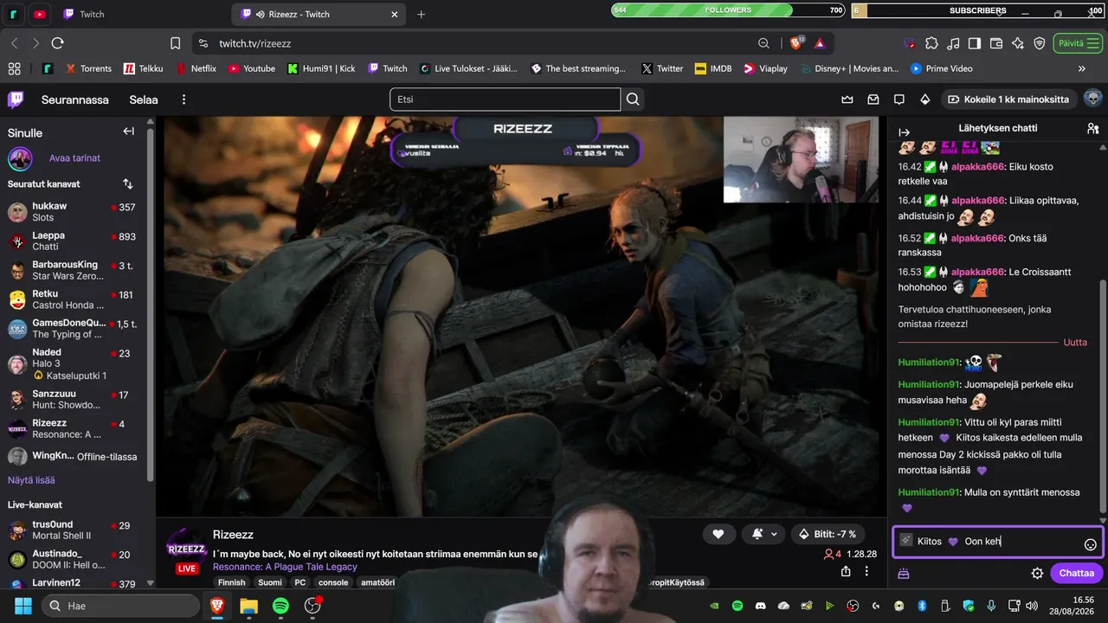
Task: Click the Chattaa send button
Action: click(1077, 573)
